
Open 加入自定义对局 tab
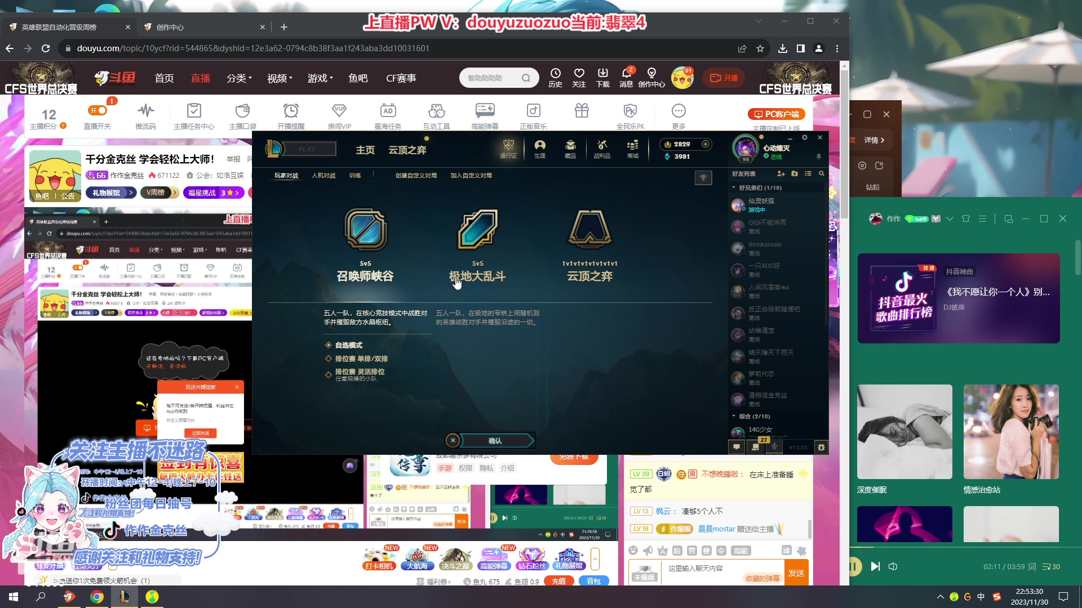471,176
